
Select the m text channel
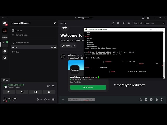[34, 47]
